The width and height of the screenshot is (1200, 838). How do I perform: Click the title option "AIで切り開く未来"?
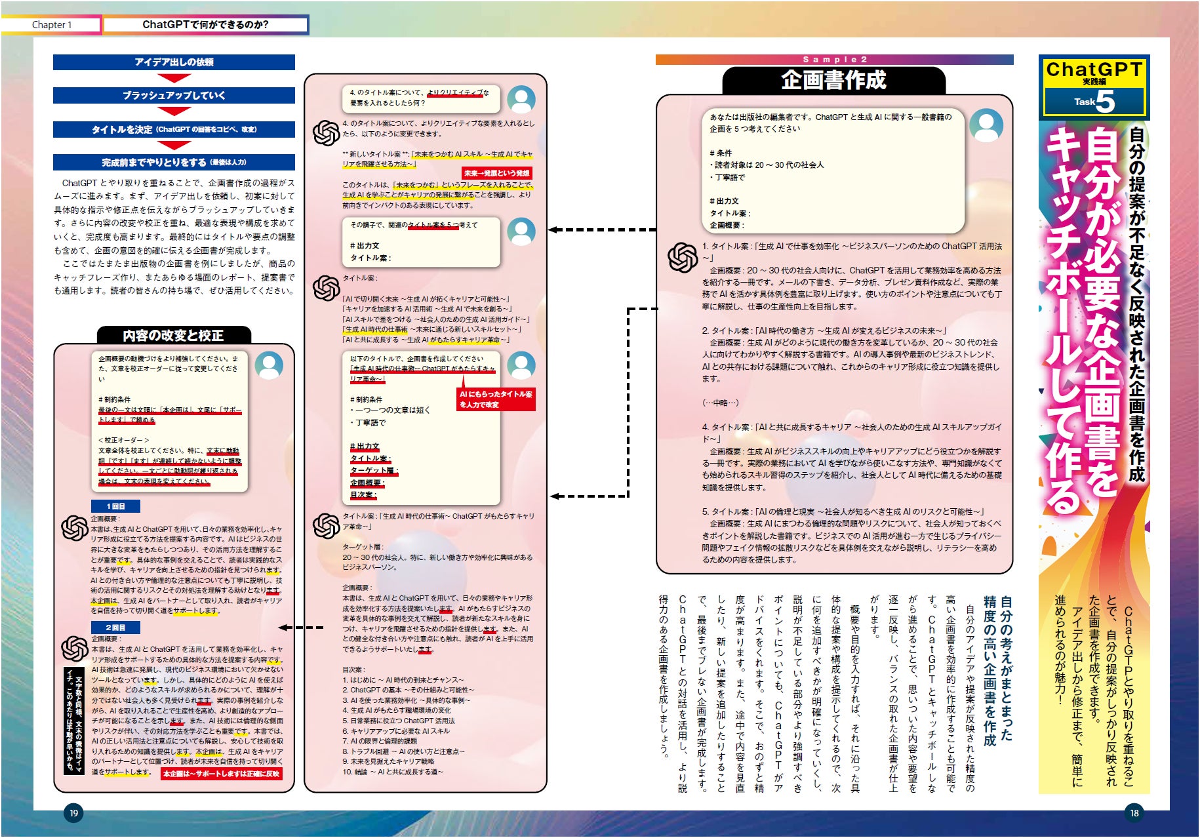(426, 299)
